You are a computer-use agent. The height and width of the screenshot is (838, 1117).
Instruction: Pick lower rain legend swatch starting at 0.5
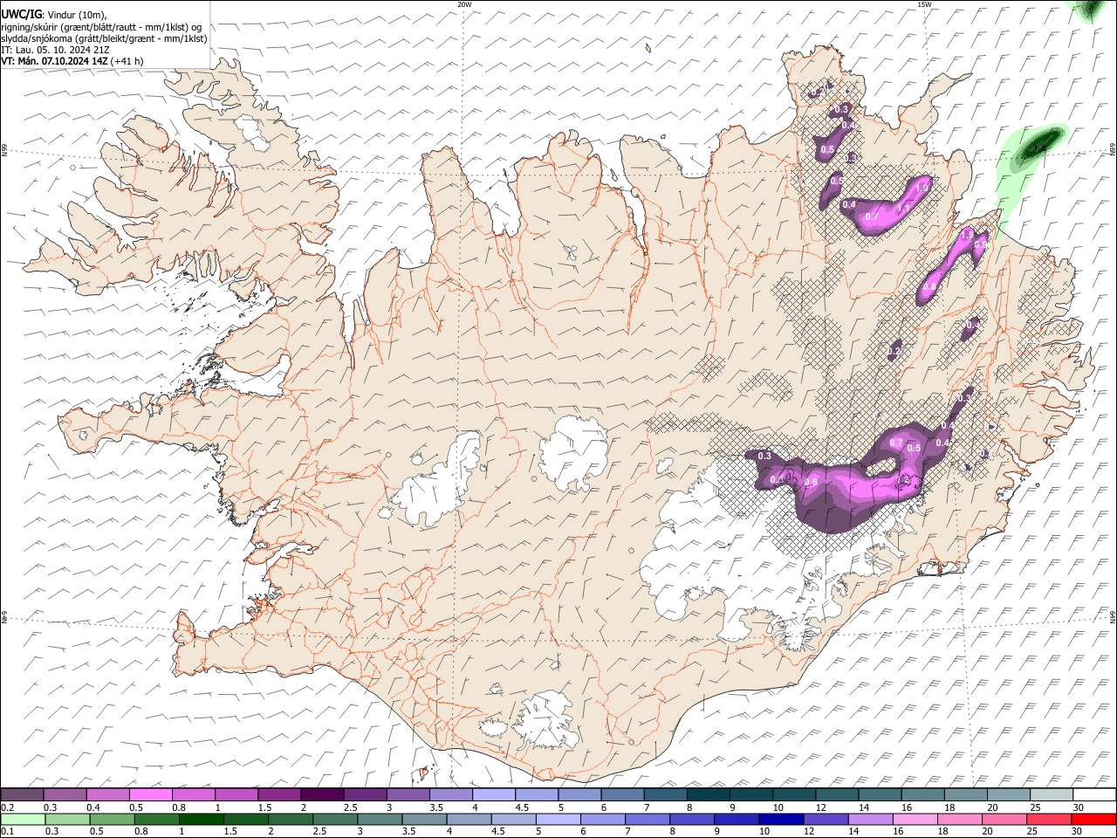click(x=112, y=819)
